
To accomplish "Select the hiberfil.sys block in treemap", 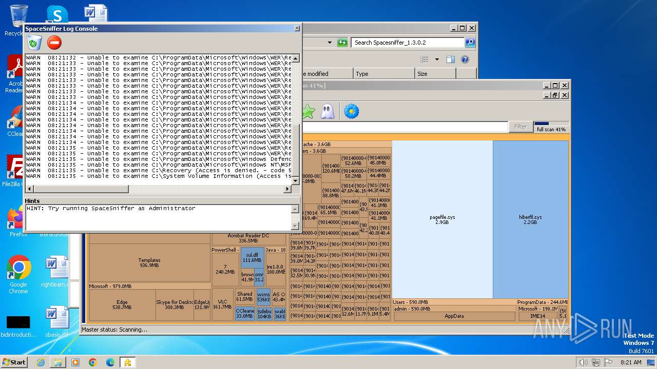I will coord(530,219).
